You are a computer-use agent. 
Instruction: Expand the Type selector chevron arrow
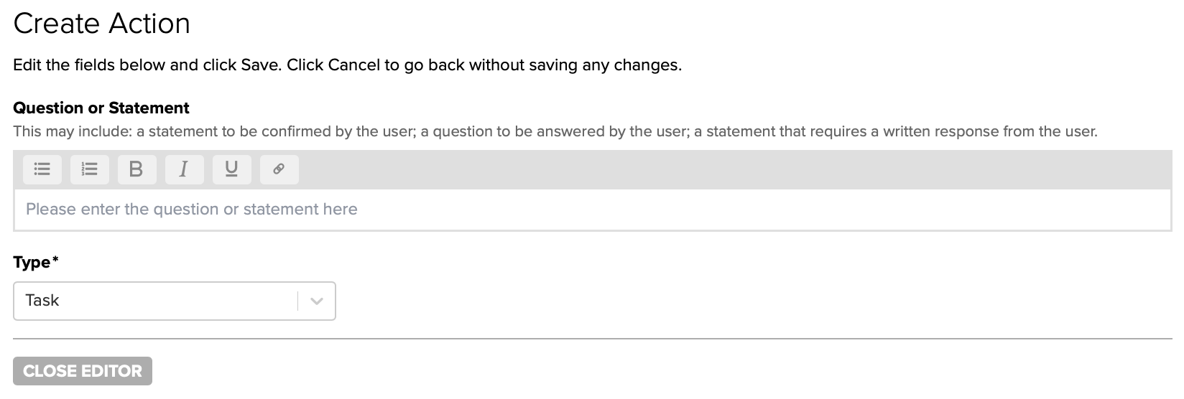[x=317, y=301]
